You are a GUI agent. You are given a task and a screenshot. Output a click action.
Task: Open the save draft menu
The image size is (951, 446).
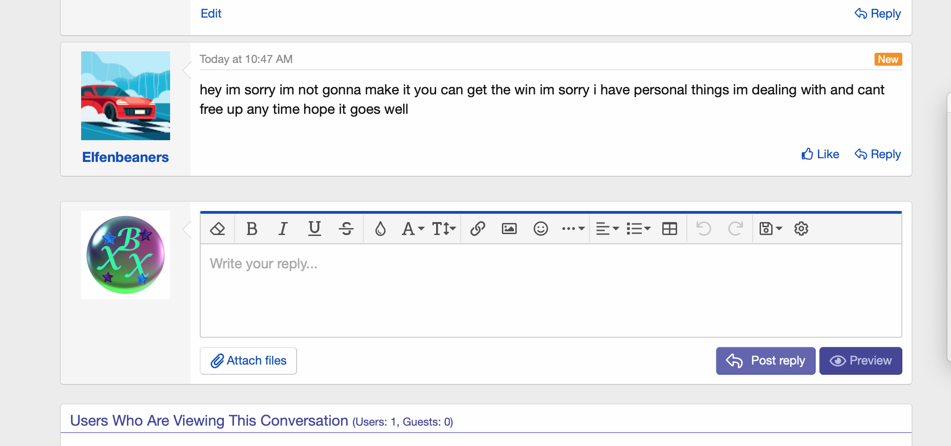[770, 229]
